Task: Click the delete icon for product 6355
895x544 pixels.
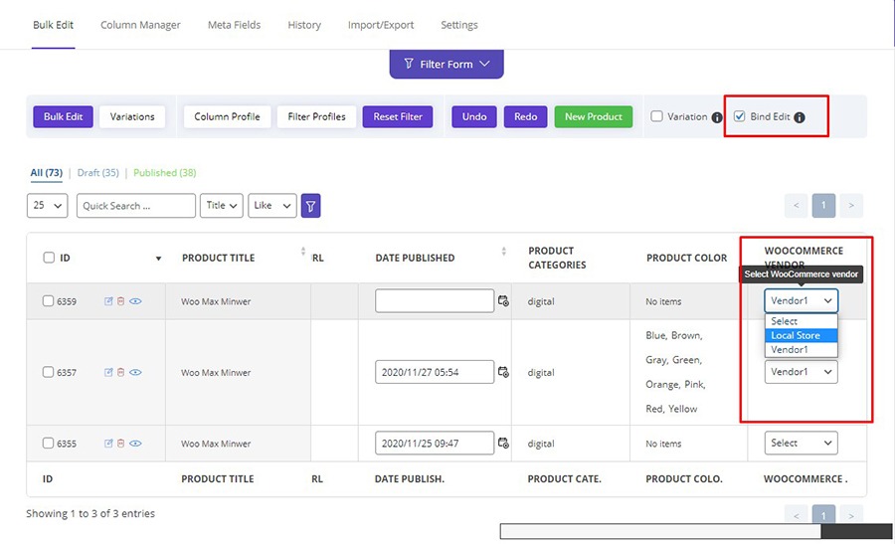Action: pyautogui.click(x=121, y=443)
